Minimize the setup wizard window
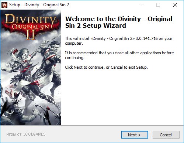Image resolution: width=184 pixels, height=143 pixels. [142, 5]
